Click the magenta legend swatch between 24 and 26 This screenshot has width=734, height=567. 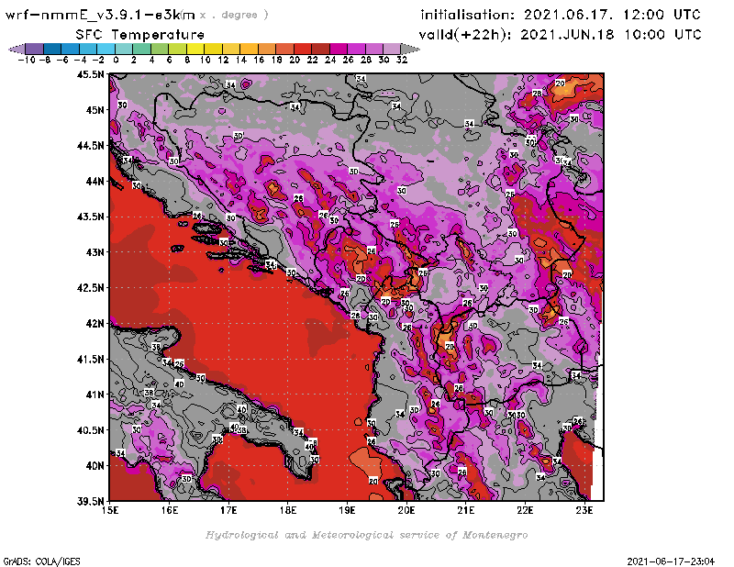[x=338, y=49]
